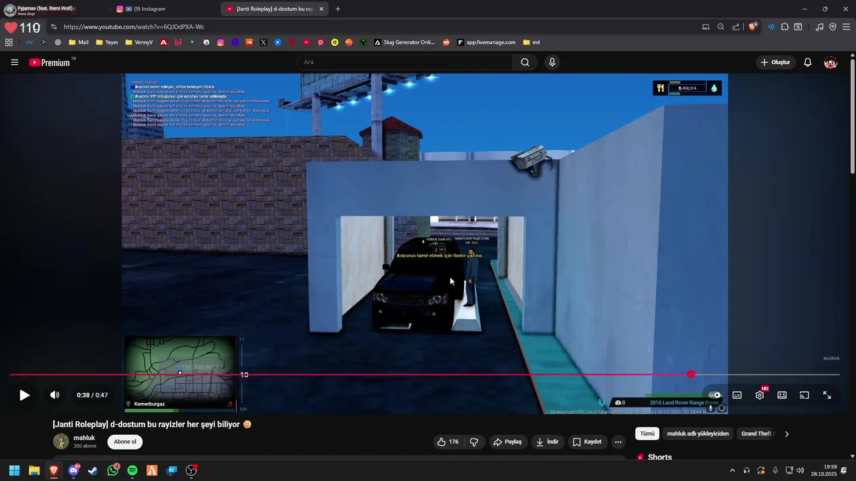
Task: Select the Grand Theft chip
Action: [x=756, y=434]
